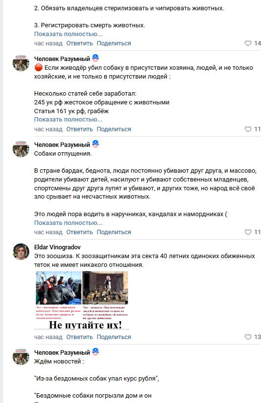Like Eldar Vinogradov's comment
The width and height of the screenshot is (271, 403).
tap(248, 337)
